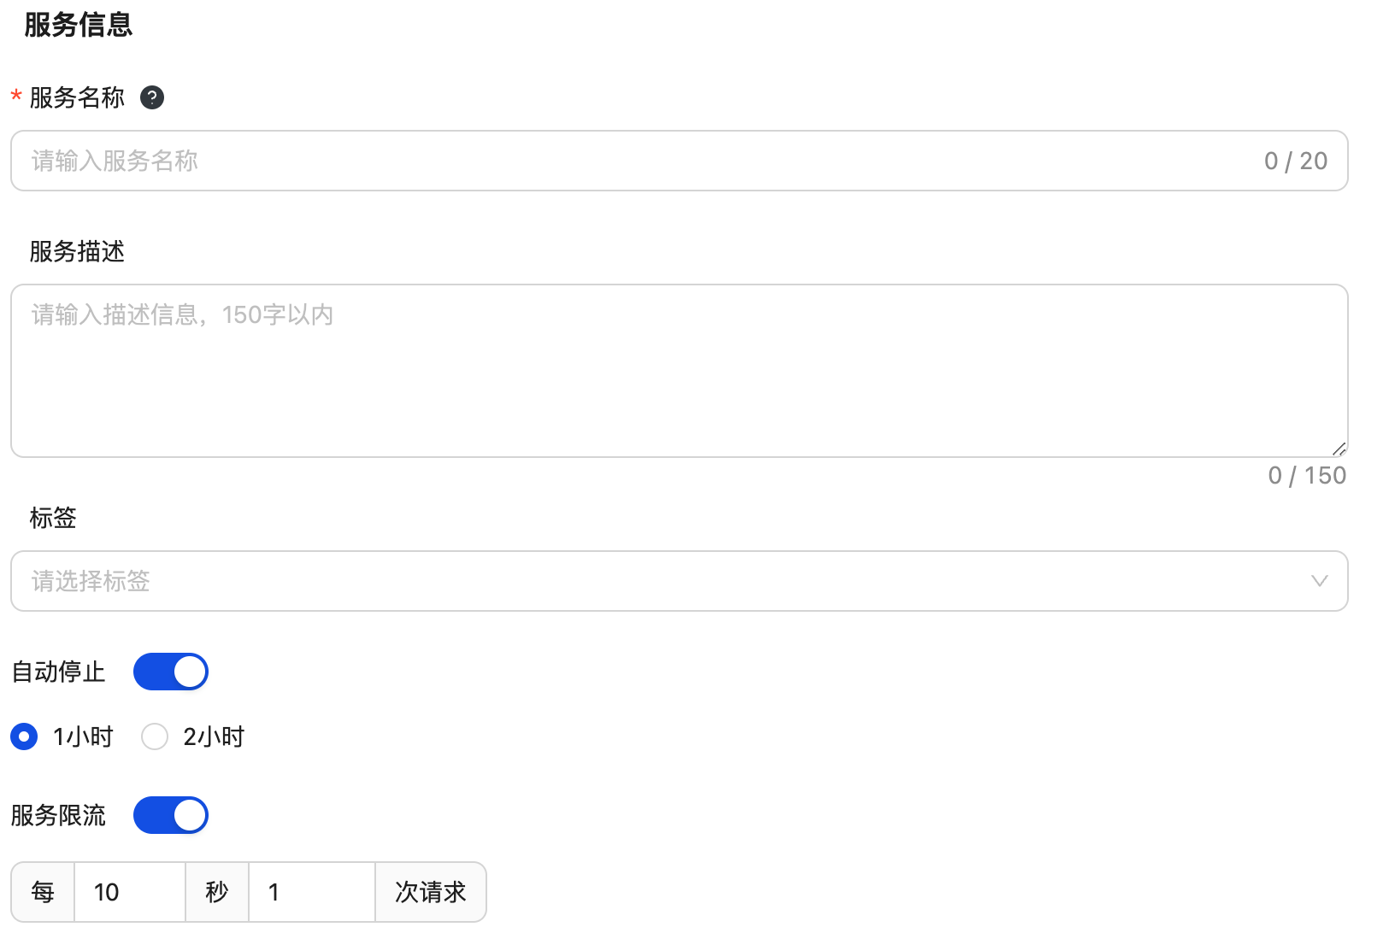Click the 次请求 suffix label
Screen dimensions: 1395x933
coord(430,892)
